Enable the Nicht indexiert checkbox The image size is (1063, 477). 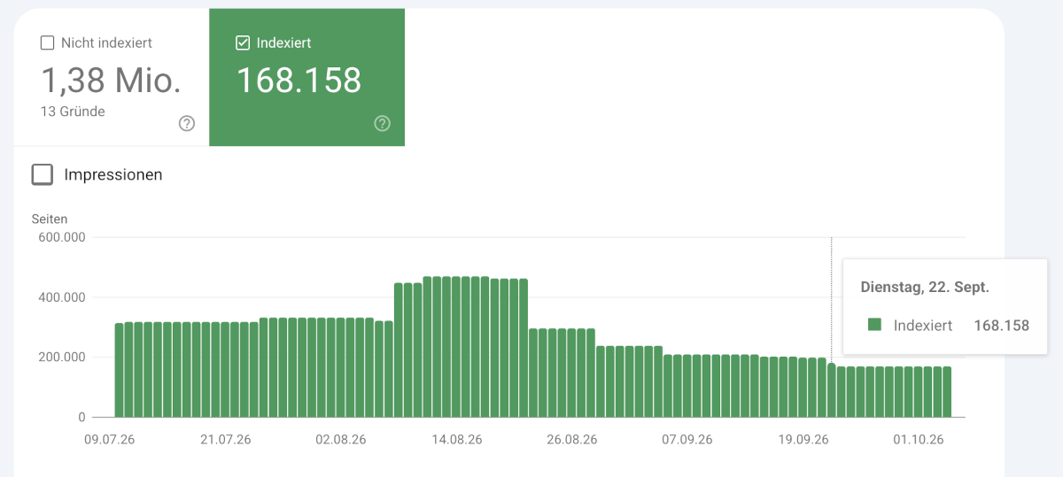48,42
